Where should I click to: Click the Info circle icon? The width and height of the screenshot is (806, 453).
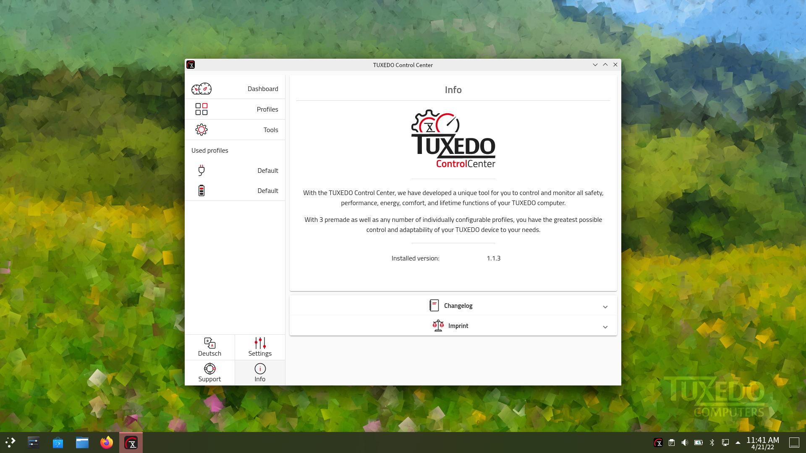[x=260, y=369]
